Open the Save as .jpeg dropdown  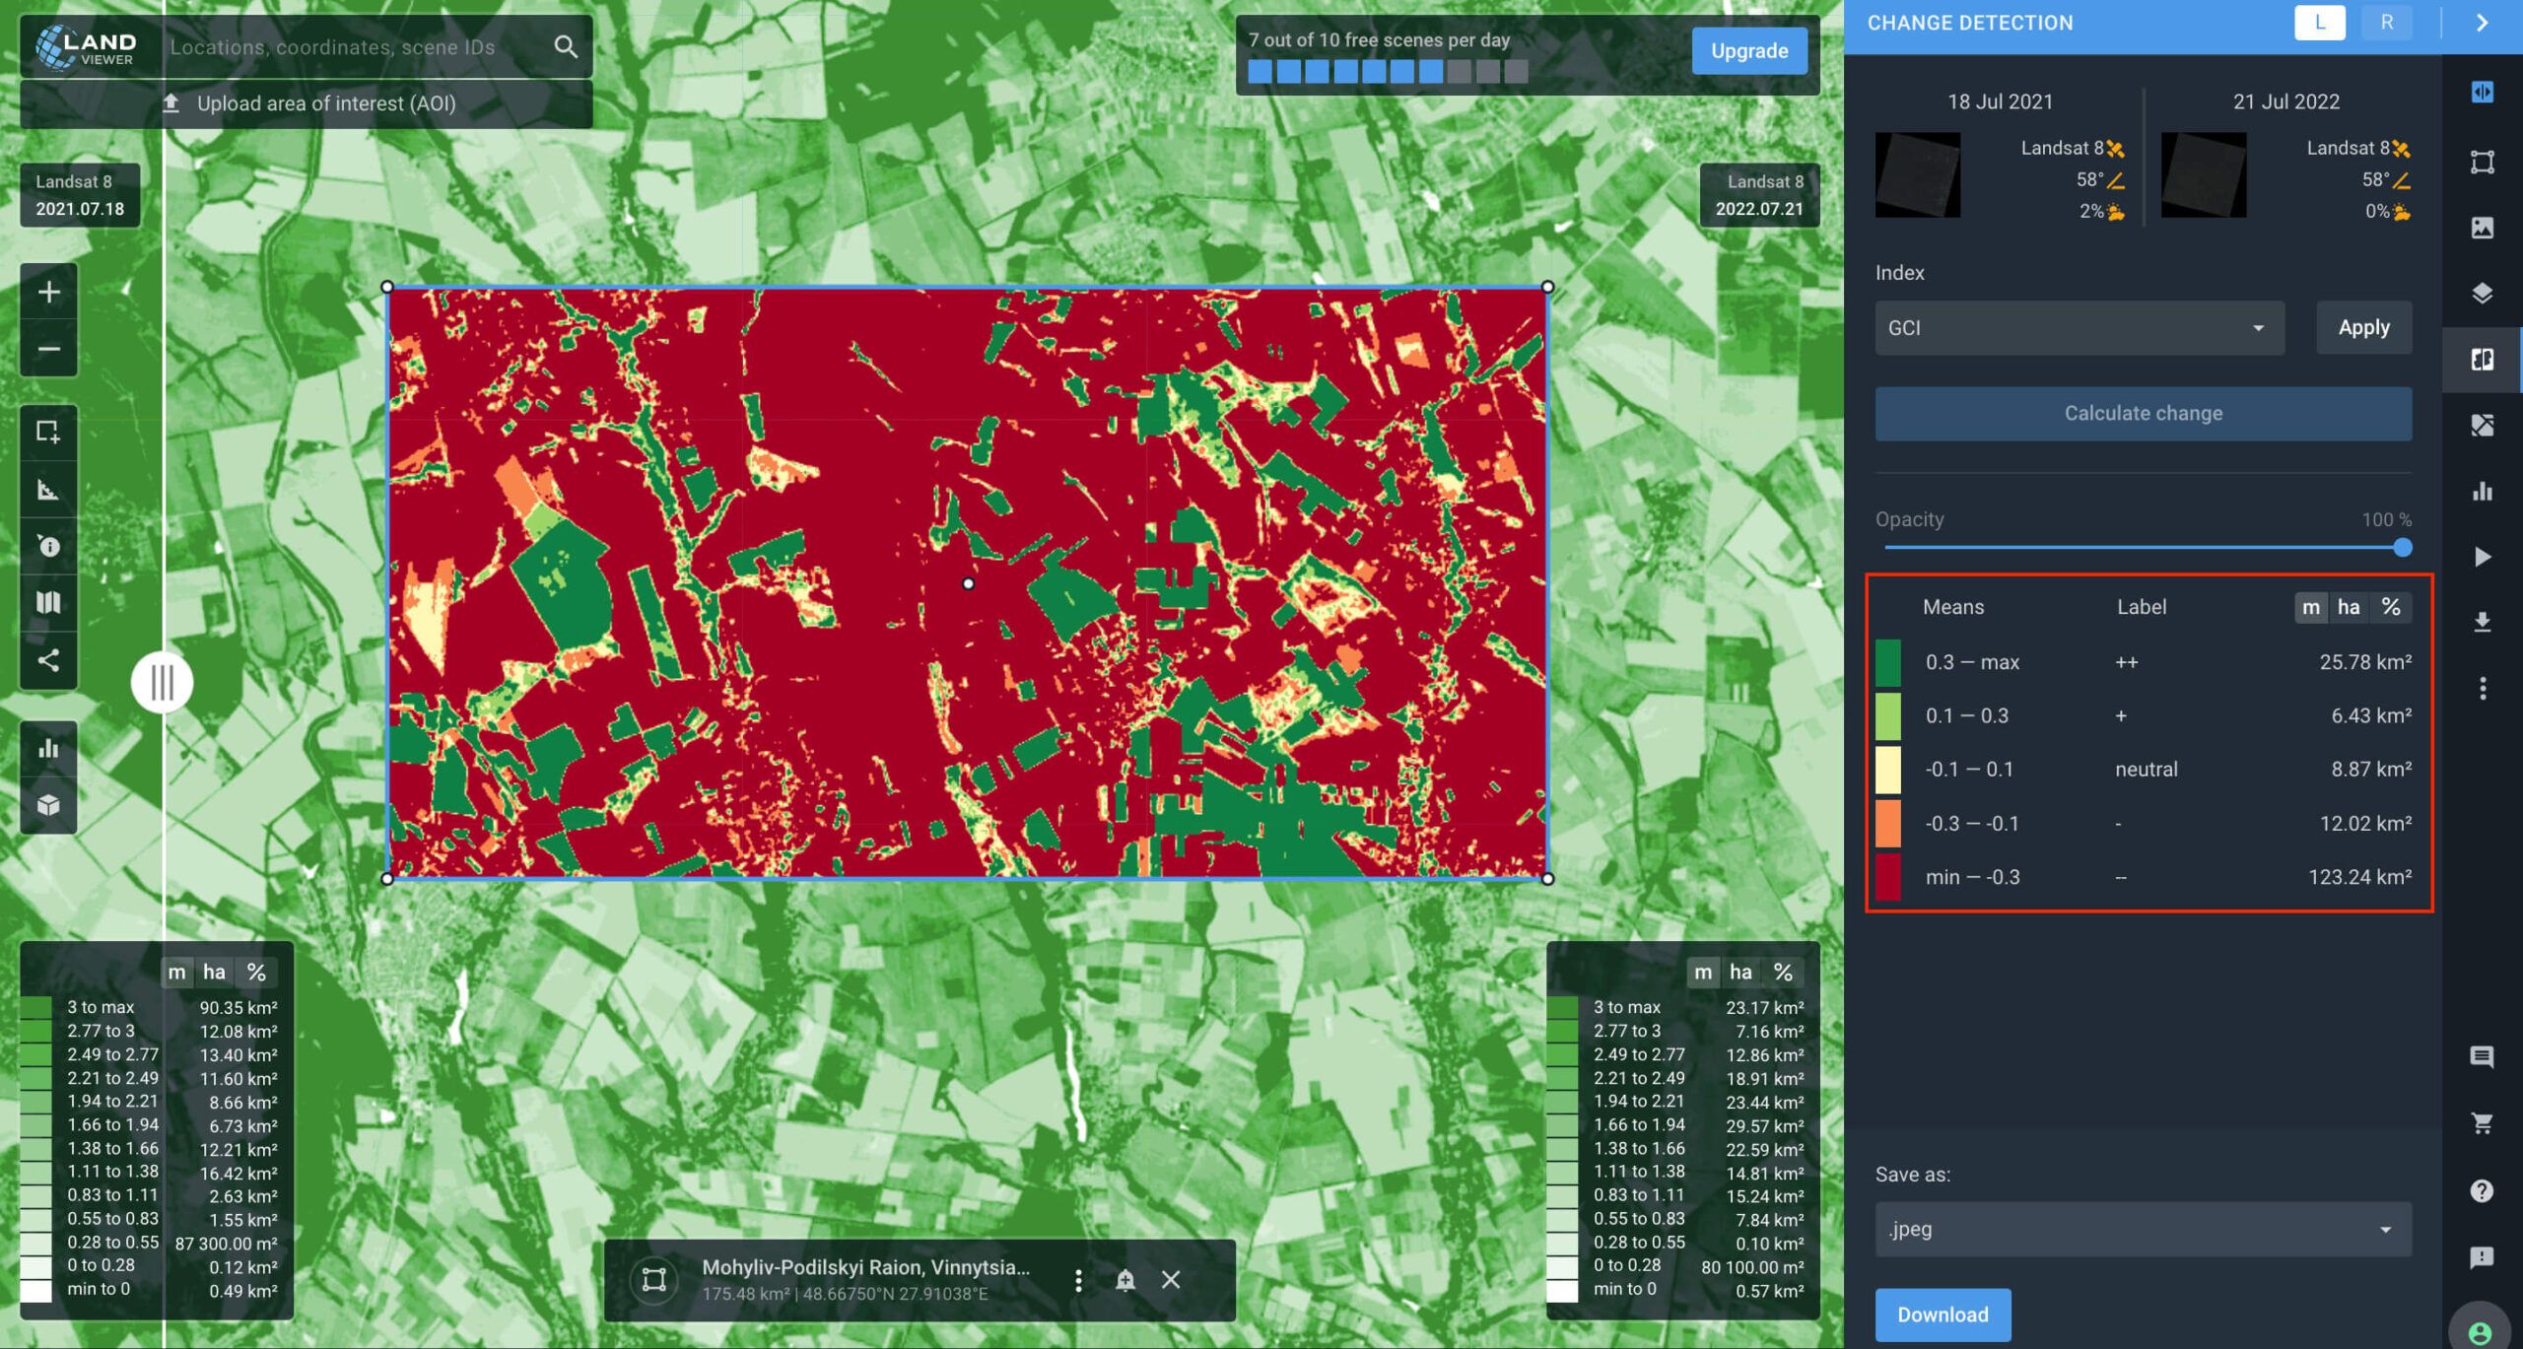[2143, 1229]
